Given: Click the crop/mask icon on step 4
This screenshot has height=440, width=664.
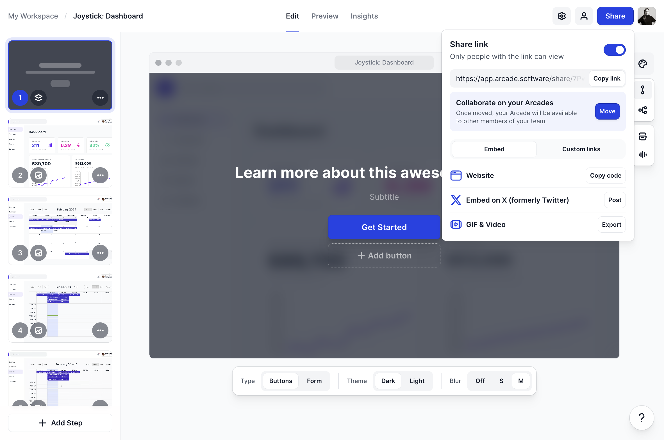Looking at the screenshot, I should (x=39, y=330).
